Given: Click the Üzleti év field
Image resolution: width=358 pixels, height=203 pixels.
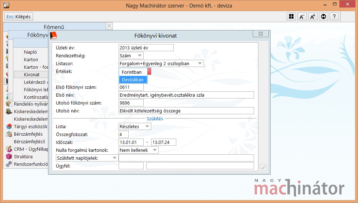Looking at the screenshot, I should pos(146,48).
